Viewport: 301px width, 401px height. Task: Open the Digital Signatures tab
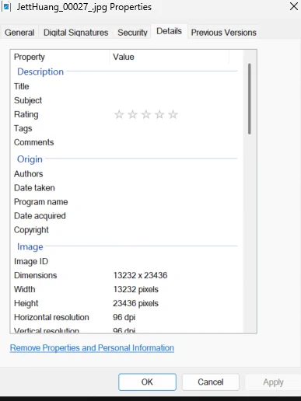point(75,33)
